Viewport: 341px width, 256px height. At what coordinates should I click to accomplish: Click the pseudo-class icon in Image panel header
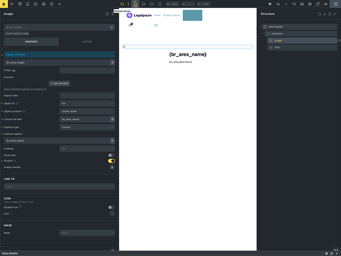point(107,14)
